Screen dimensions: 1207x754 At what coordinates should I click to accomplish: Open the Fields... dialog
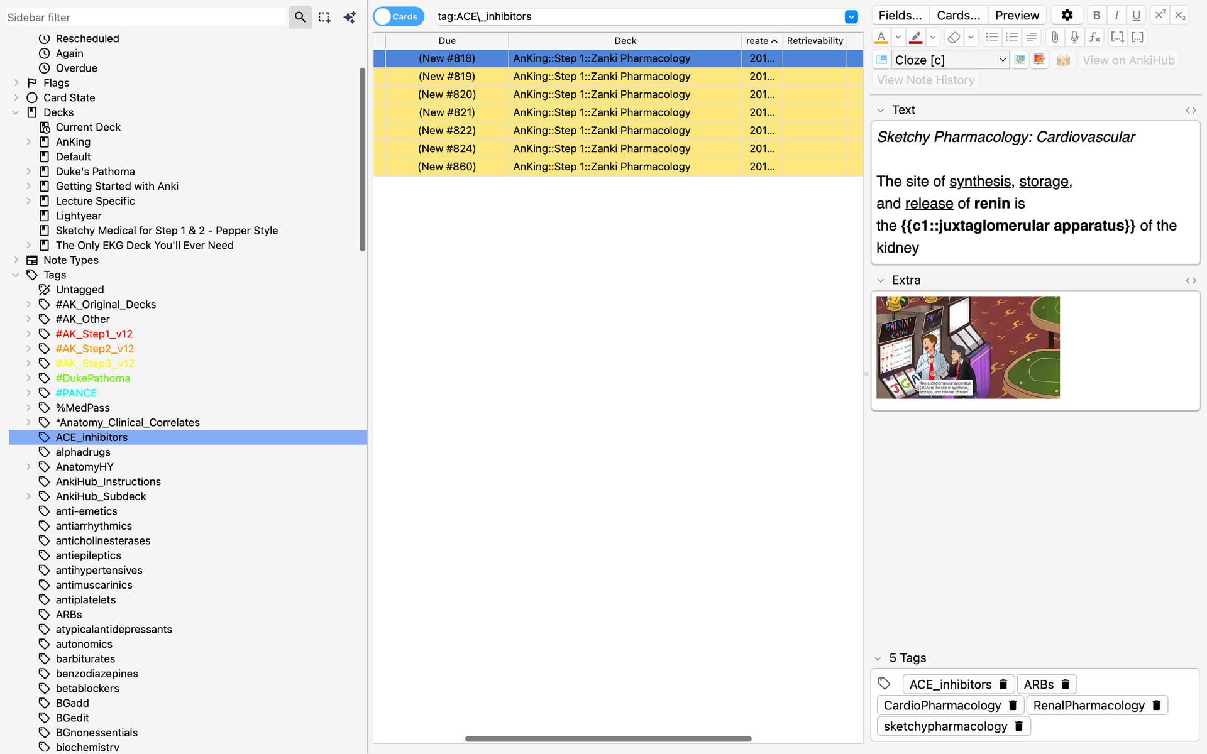[900, 15]
